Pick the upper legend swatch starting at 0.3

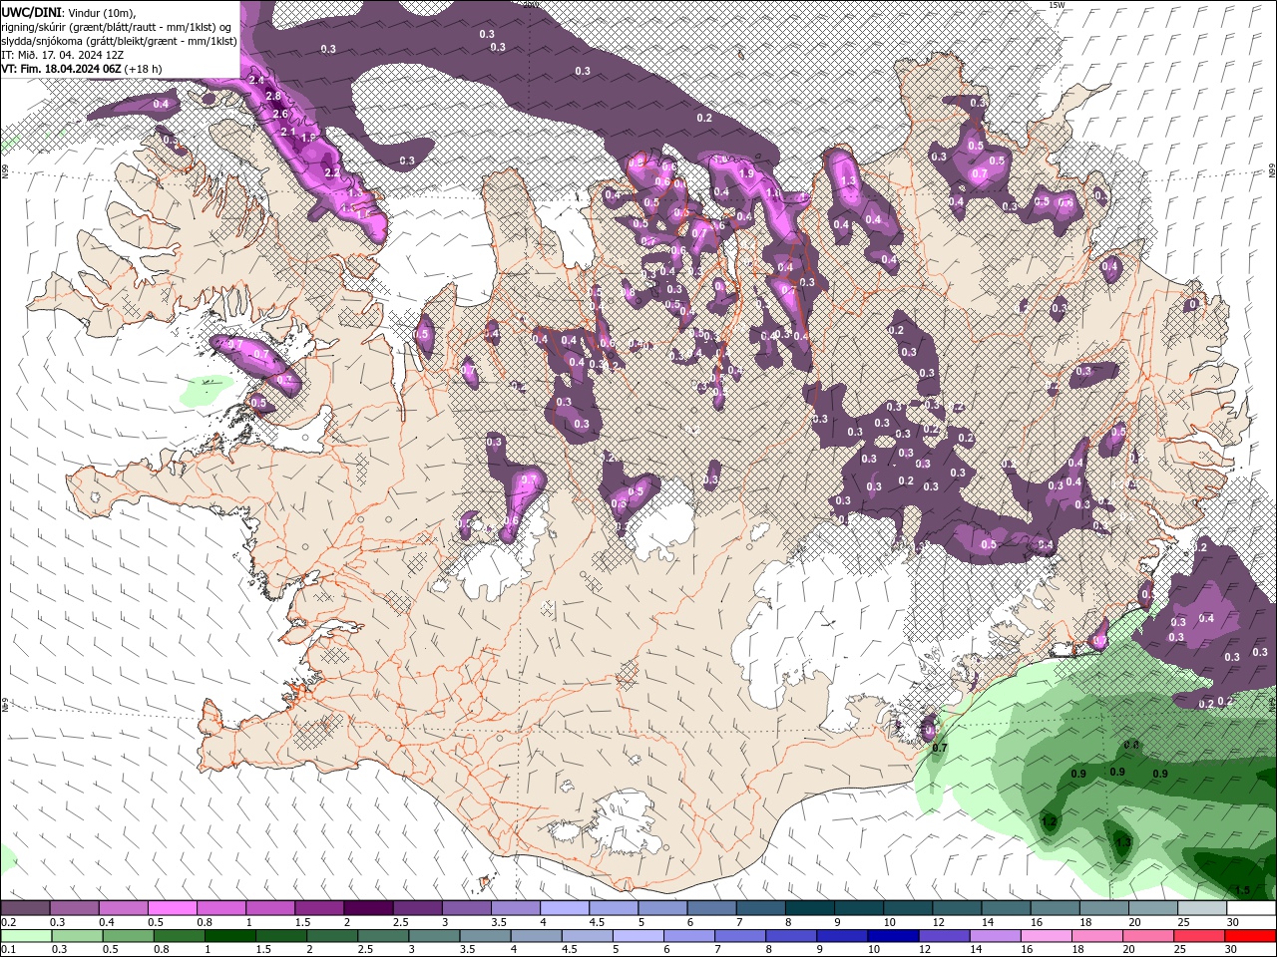tap(74, 908)
